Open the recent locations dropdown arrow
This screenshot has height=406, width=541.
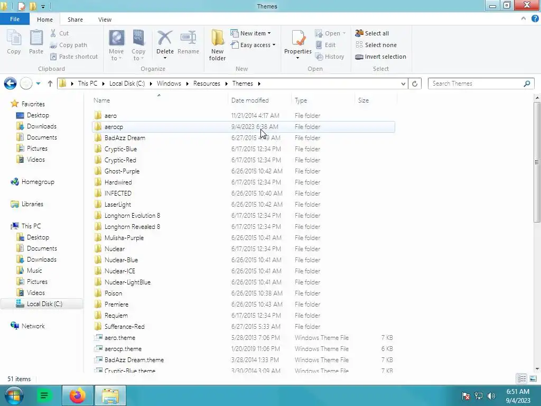(38, 84)
